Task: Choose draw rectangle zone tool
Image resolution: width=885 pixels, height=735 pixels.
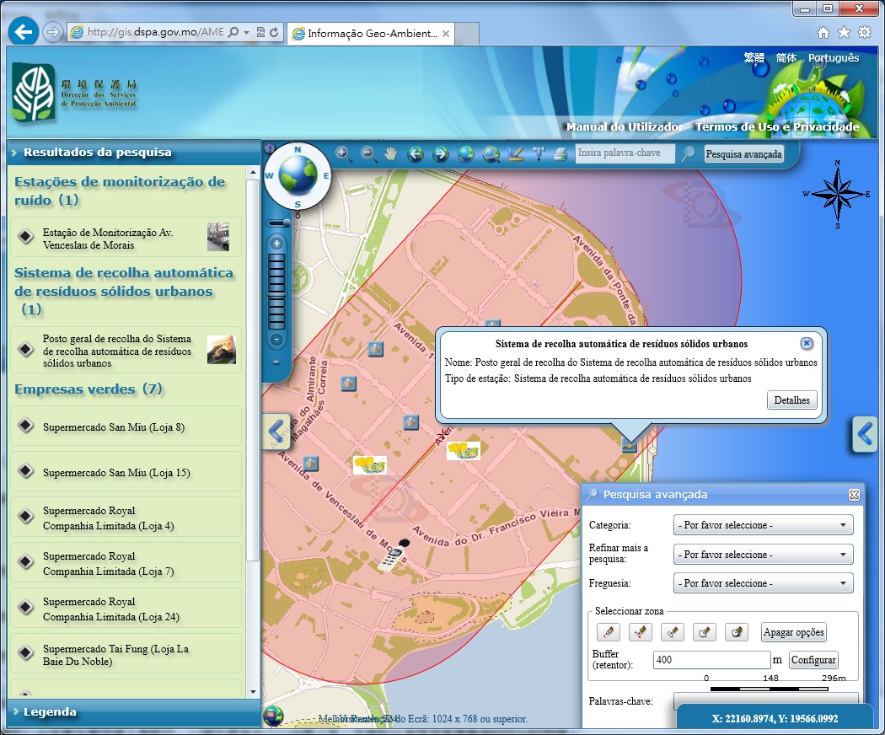Action: point(704,632)
